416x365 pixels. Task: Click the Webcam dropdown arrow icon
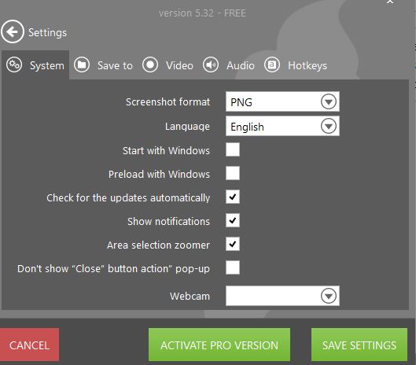329,296
